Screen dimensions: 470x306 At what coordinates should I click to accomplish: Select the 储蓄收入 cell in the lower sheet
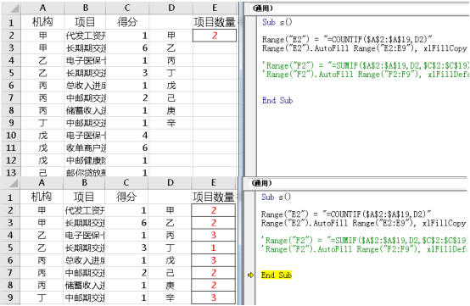[84, 286]
